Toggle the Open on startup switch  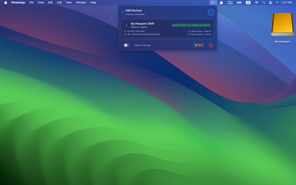click(x=127, y=45)
